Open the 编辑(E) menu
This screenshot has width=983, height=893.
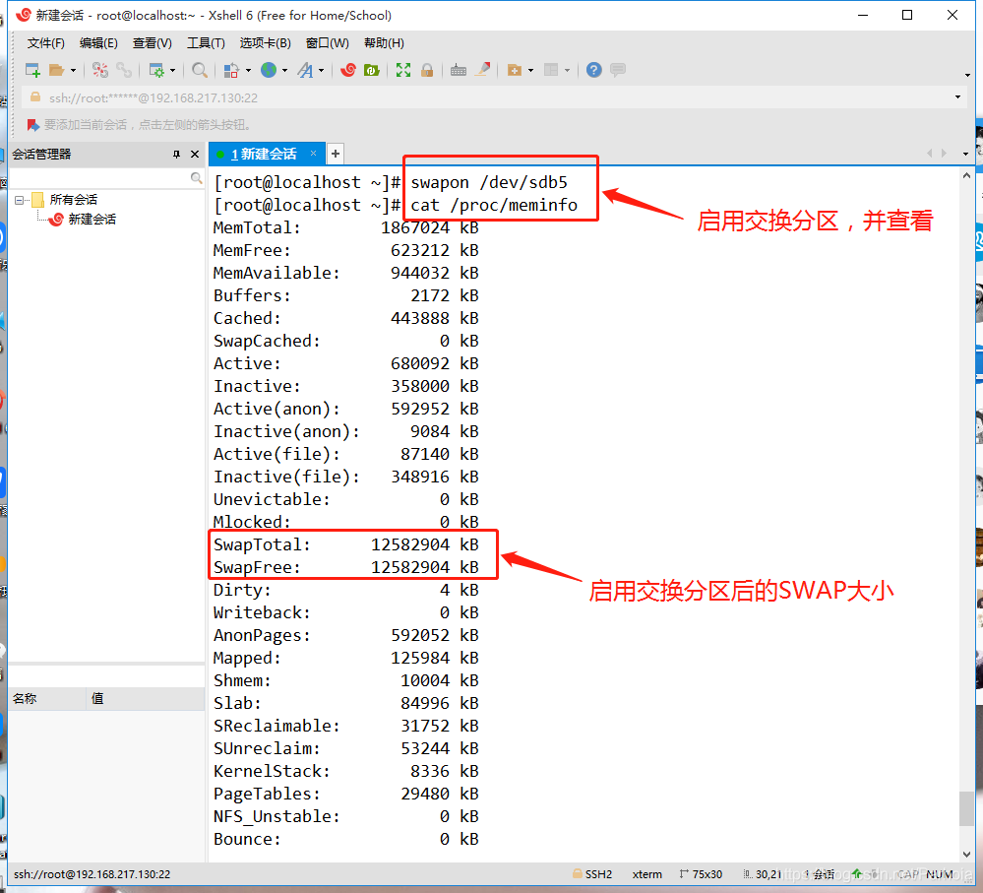98,43
